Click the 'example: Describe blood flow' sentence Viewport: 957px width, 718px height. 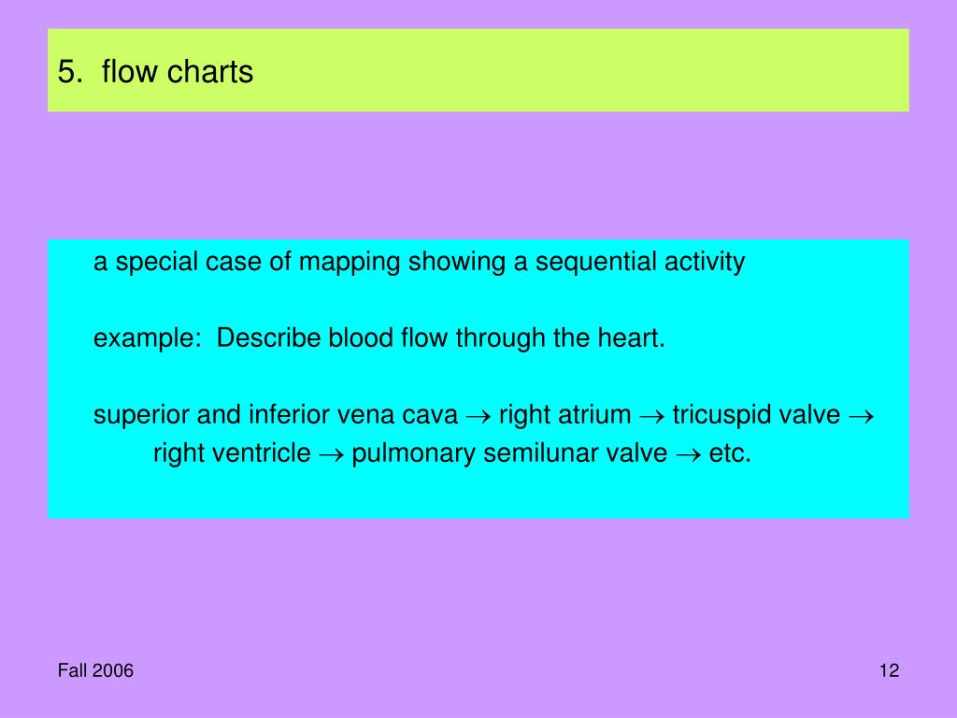379,337
